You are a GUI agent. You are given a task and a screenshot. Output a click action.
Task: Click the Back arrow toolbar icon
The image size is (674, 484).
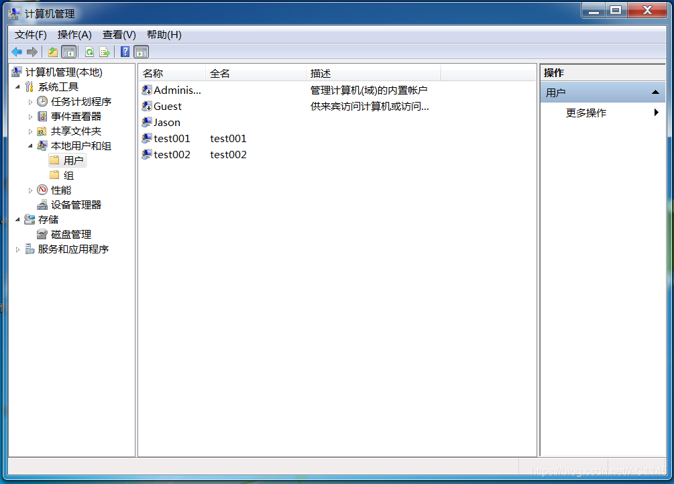click(17, 52)
